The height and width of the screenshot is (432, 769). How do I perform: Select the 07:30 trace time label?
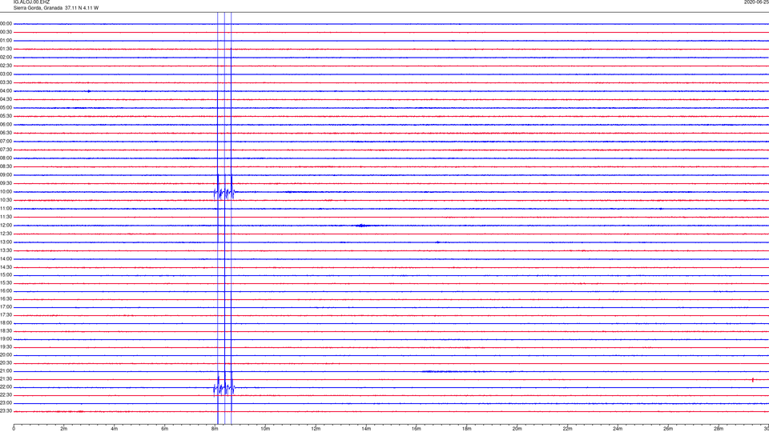6,150
